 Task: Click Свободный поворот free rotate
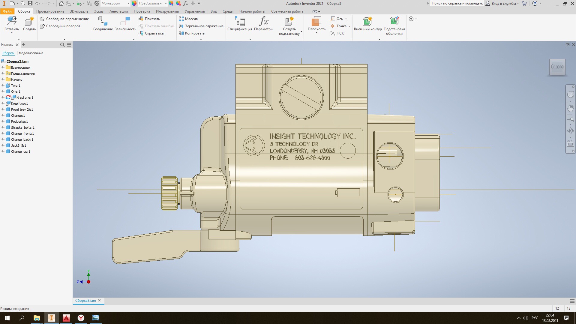(x=63, y=26)
